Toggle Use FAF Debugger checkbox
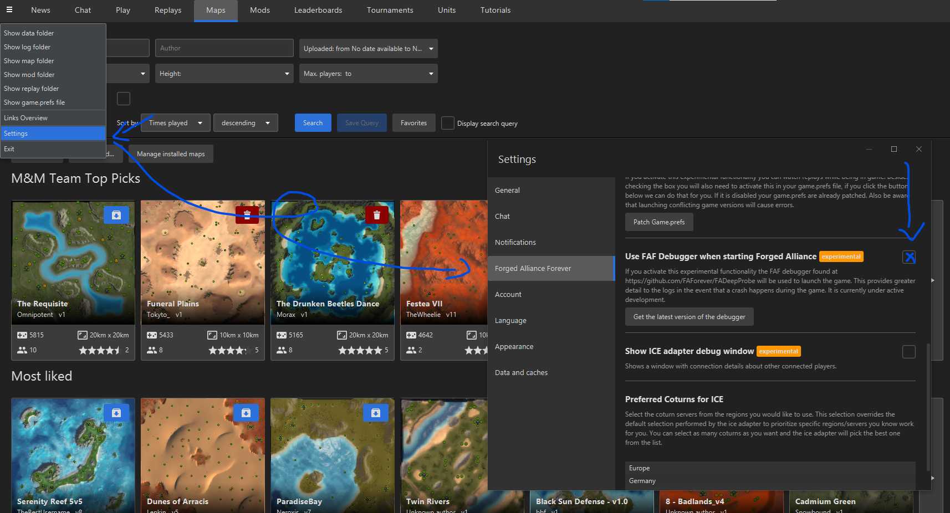The height and width of the screenshot is (513, 950). pos(909,257)
